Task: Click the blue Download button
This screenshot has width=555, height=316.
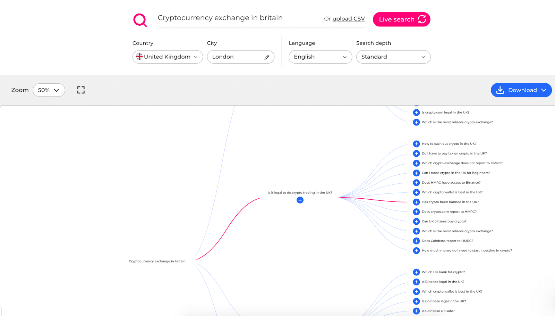Action: coord(521,90)
